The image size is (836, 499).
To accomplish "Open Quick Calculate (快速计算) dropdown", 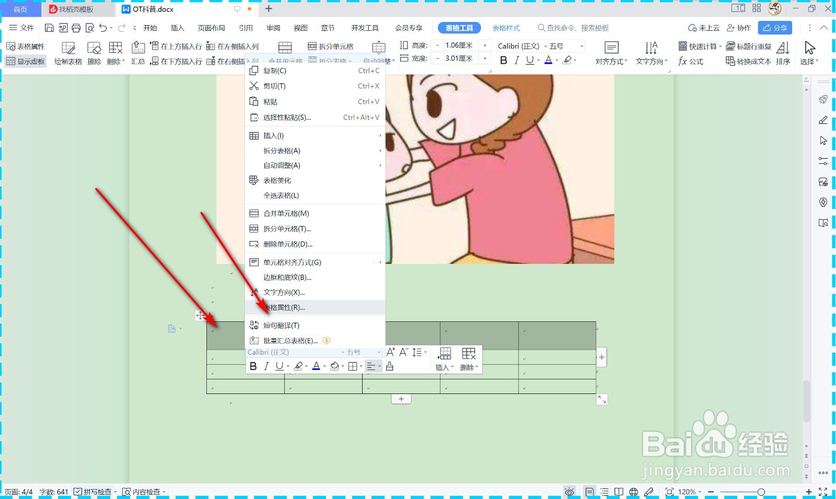I will pos(700,47).
